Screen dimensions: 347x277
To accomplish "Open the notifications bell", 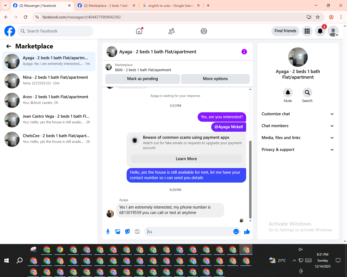I will pyautogui.click(x=320, y=31).
